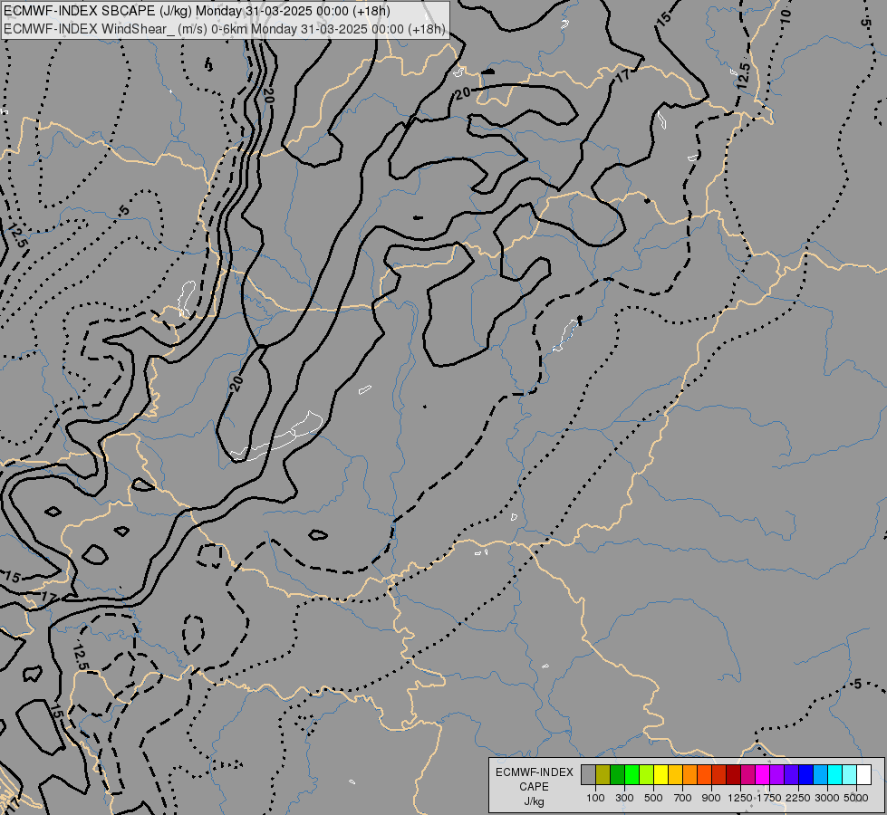
Task: Click the orange-red swatch before 900
Action: pyautogui.click(x=705, y=774)
